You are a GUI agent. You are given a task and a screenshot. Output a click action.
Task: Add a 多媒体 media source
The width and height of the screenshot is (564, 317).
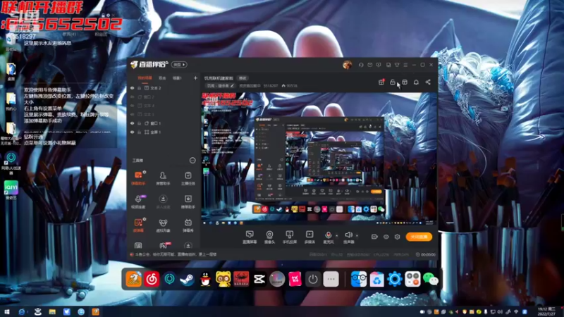(309, 237)
